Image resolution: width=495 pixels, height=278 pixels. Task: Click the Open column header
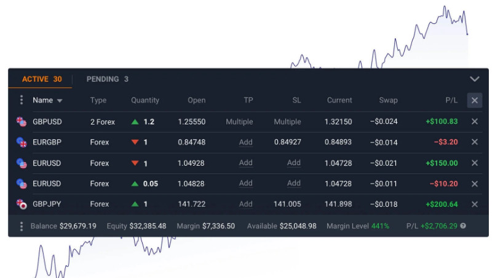click(196, 100)
